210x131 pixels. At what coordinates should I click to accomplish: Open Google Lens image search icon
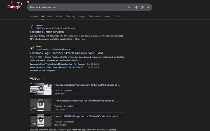click(x=142, y=7)
